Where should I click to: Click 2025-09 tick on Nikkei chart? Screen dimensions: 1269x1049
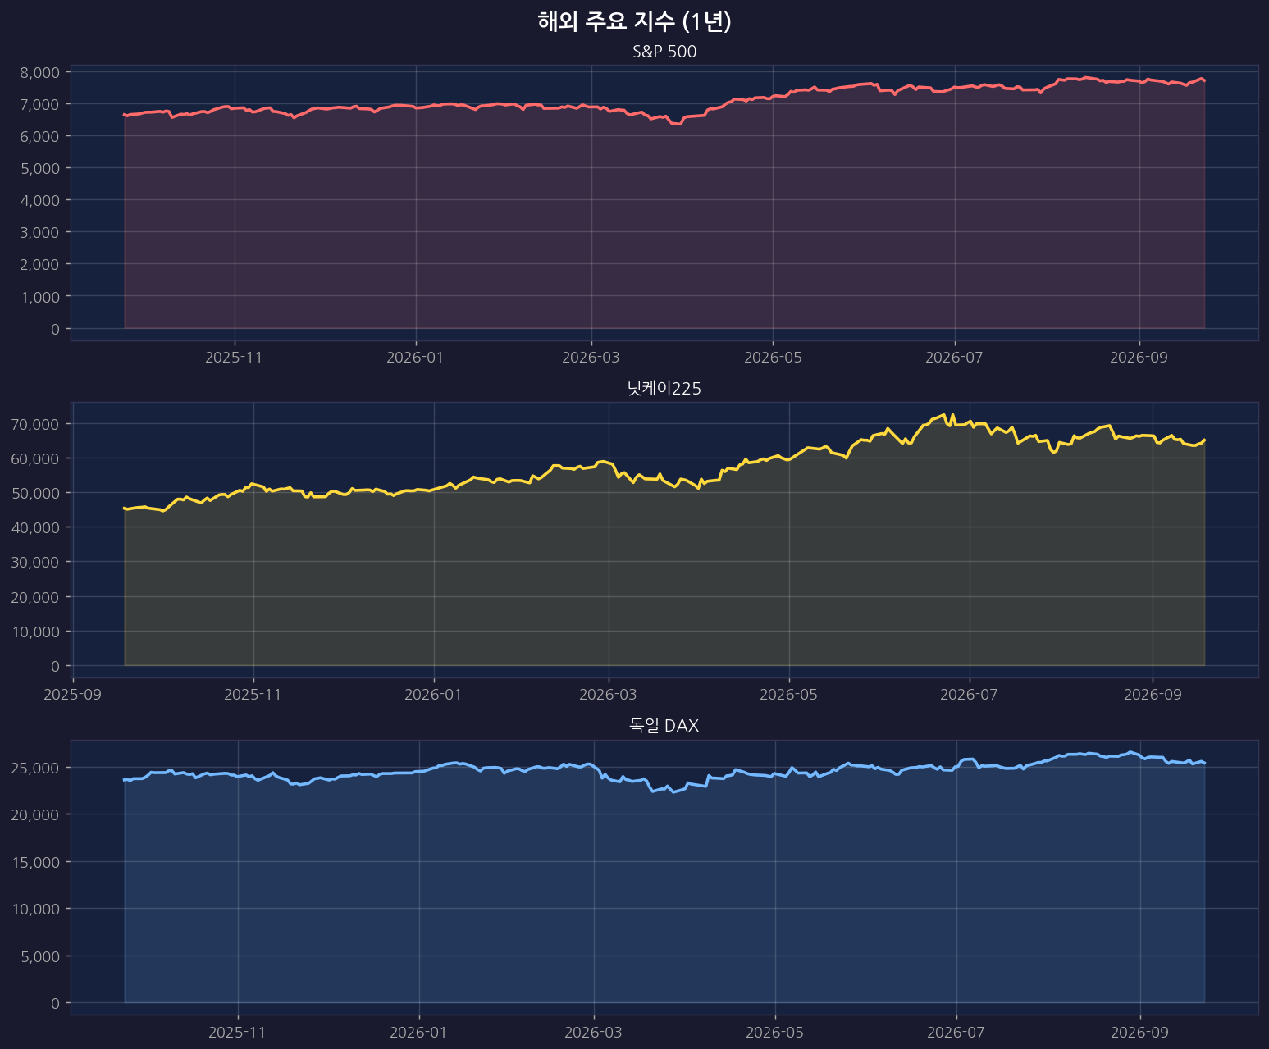[x=74, y=695]
